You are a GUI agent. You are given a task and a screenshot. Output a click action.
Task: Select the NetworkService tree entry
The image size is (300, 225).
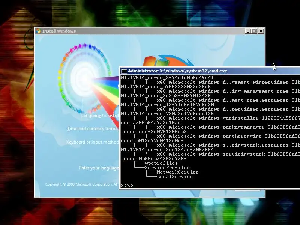[x=177, y=172]
